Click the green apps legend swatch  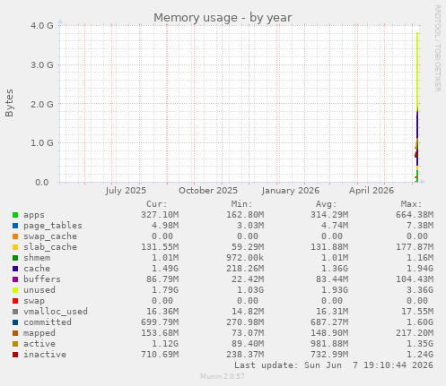point(15,215)
